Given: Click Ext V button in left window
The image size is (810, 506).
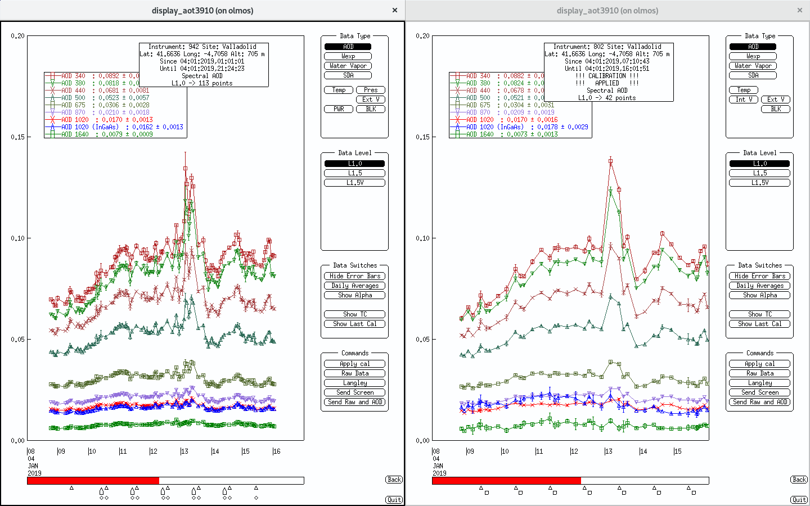Looking at the screenshot, I should (371, 100).
